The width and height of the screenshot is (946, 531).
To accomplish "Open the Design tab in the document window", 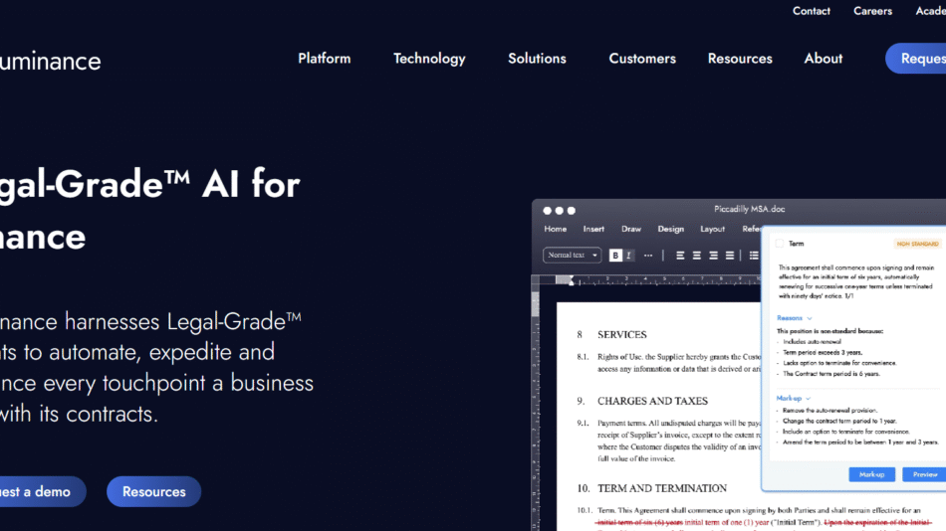I will [x=670, y=229].
